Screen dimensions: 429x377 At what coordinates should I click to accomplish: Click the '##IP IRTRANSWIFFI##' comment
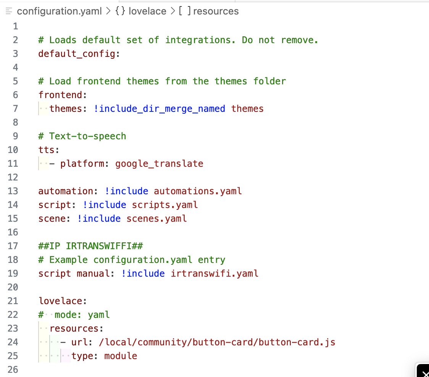pyautogui.click(x=90, y=246)
